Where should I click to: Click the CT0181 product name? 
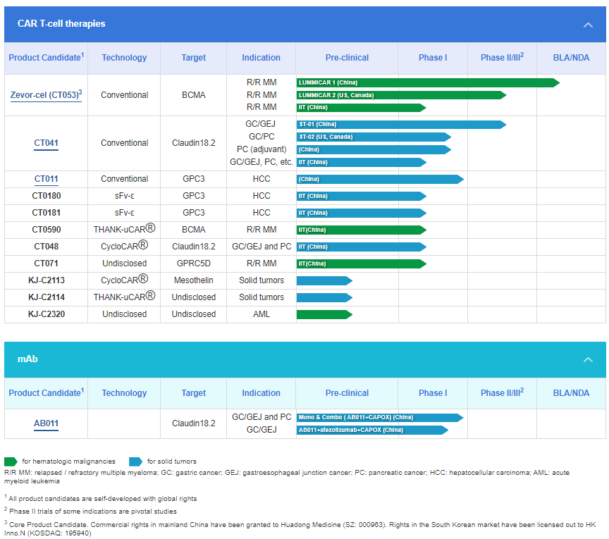click(x=47, y=213)
